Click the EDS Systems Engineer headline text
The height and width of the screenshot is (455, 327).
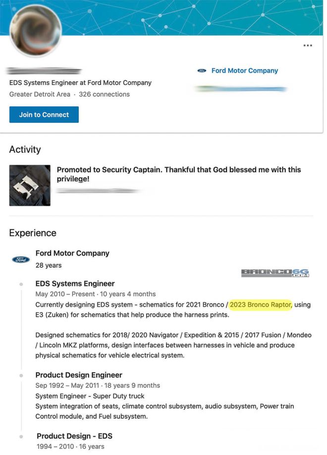(80, 82)
